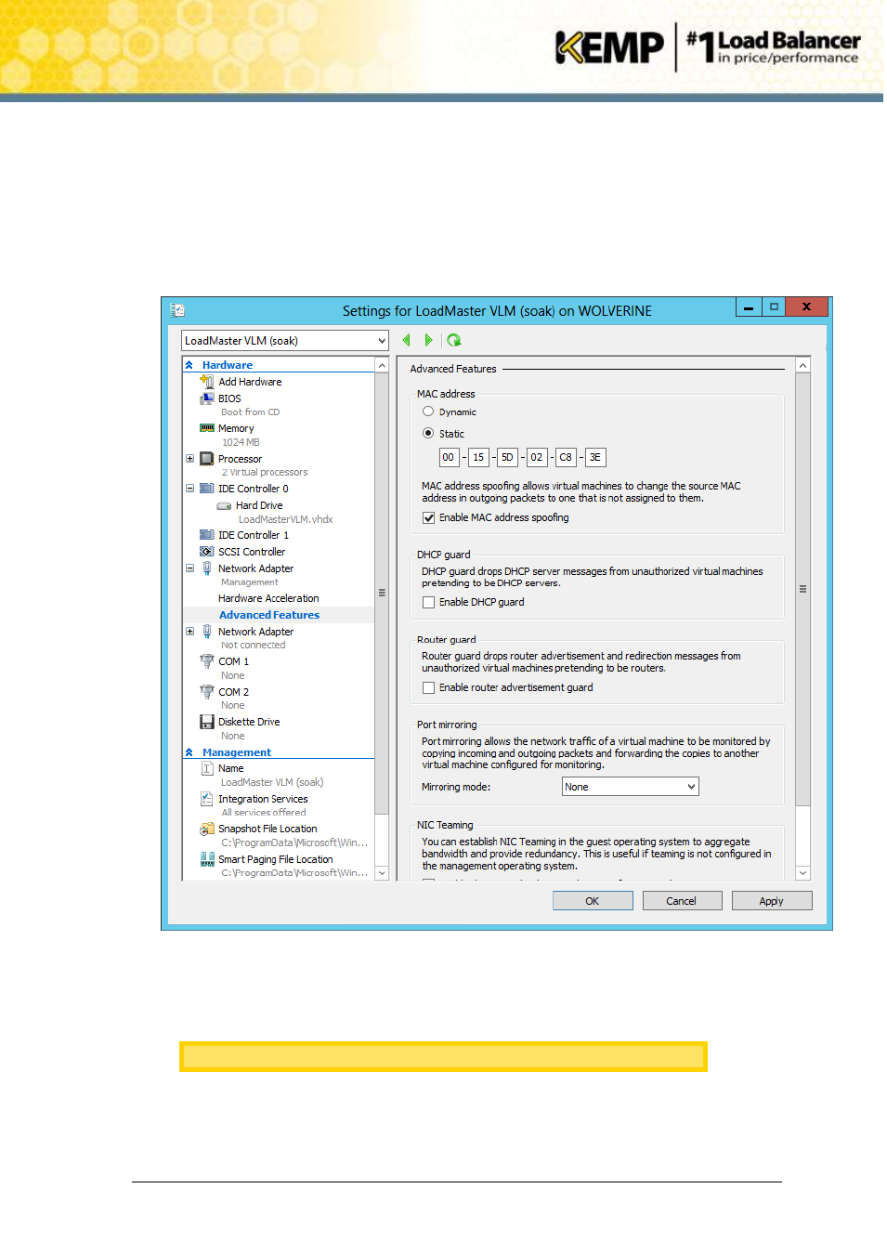The image size is (887, 1254).
Task: Click the green back navigation arrow
Action: [x=406, y=340]
